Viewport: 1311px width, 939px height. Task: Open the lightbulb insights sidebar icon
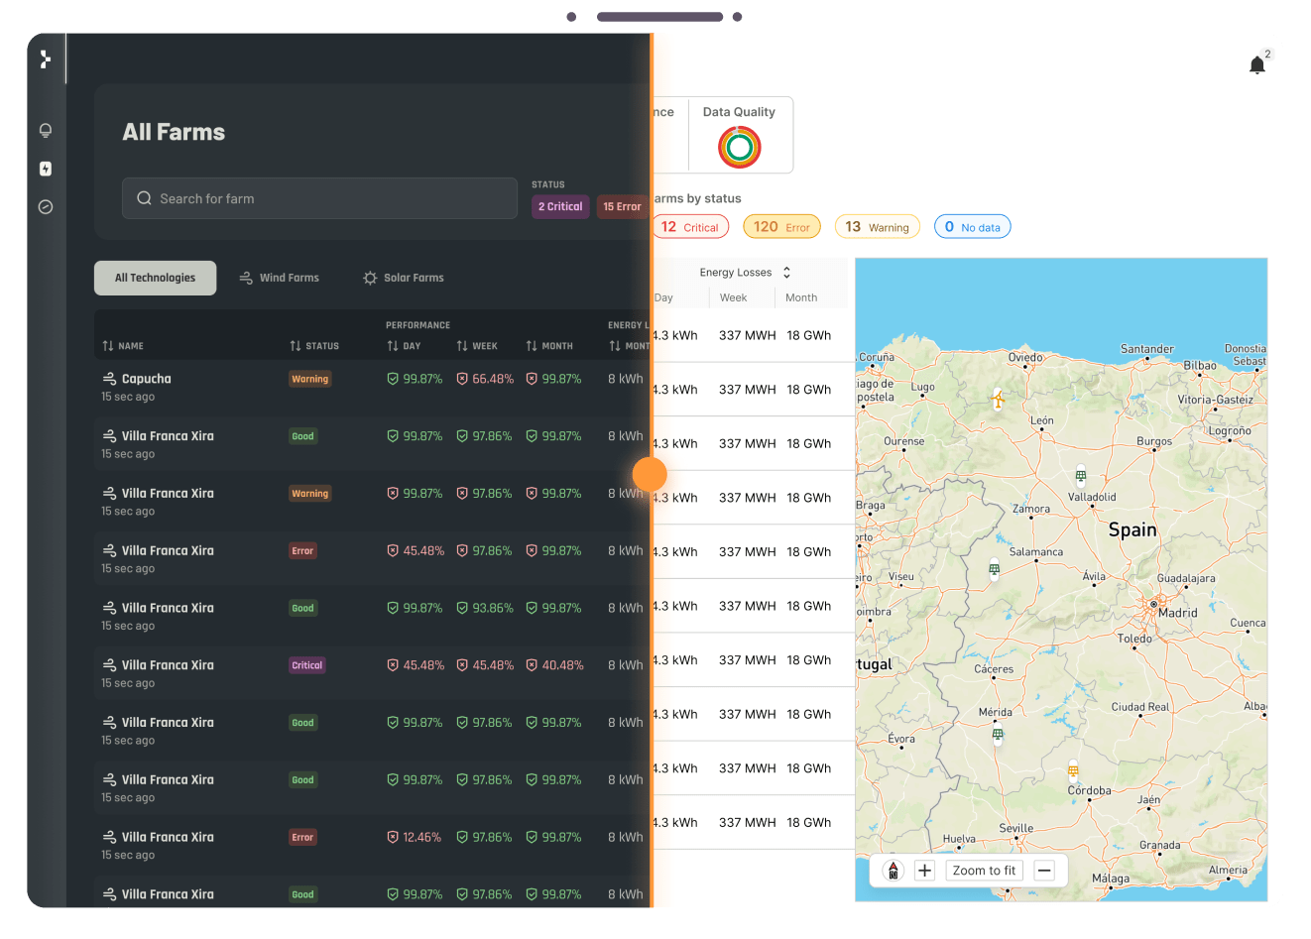click(46, 131)
